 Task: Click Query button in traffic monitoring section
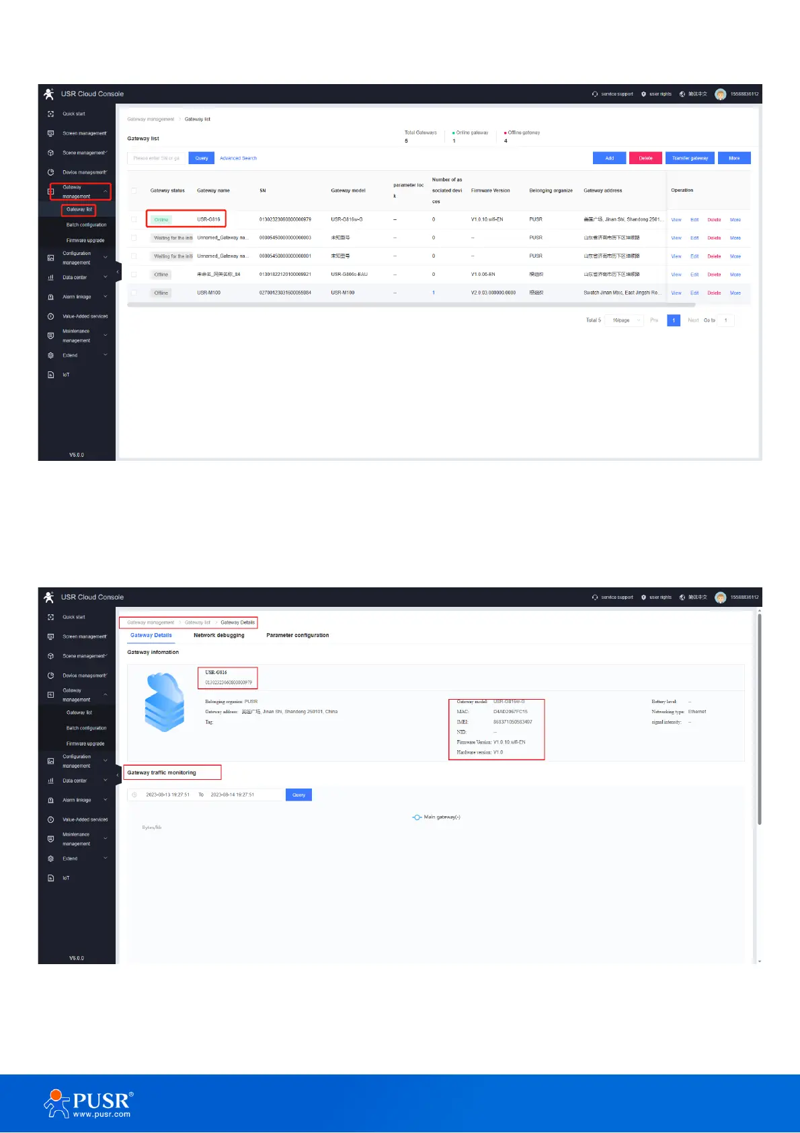299,795
